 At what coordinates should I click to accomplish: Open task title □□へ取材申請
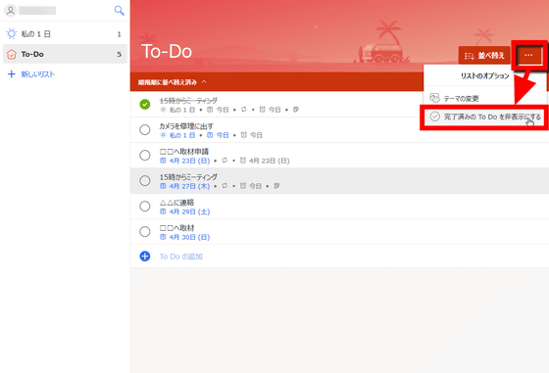pos(184,152)
